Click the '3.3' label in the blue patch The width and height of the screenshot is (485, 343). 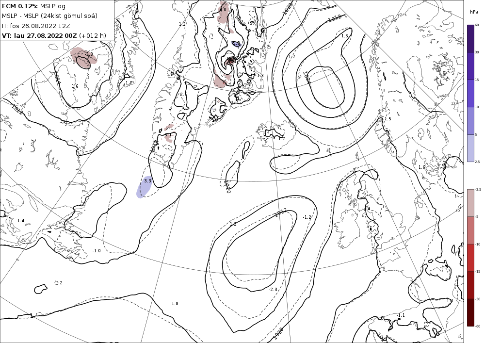(148, 180)
